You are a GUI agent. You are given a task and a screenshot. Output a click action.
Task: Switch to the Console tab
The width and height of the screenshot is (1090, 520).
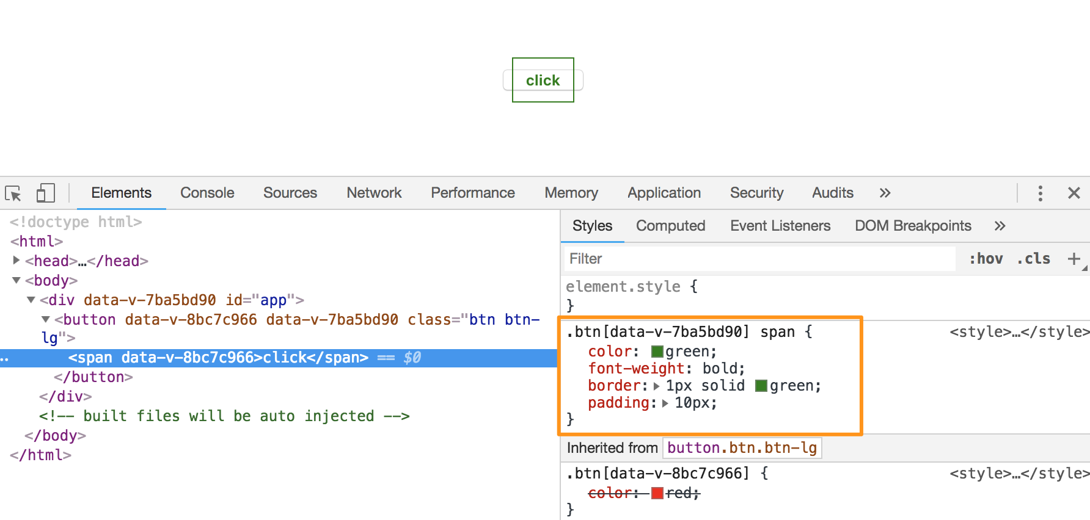(x=207, y=193)
